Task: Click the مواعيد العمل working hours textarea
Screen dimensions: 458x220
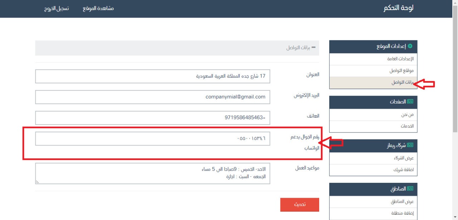Action: 153,173
